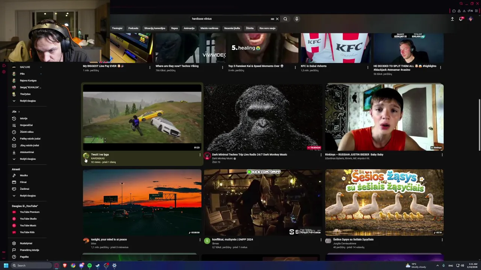Open Jūs section chevron
481x270 pixels.
point(19,111)
